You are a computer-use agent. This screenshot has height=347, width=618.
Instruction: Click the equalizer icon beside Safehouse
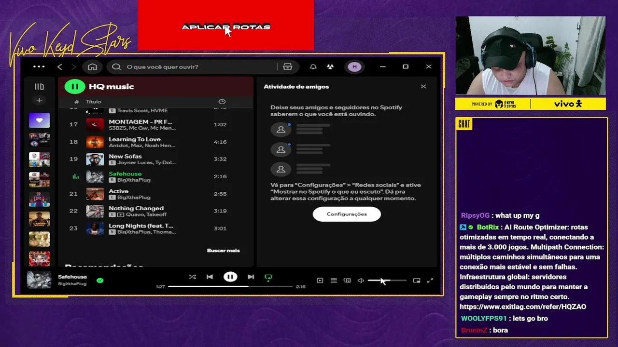coord(75,176)
